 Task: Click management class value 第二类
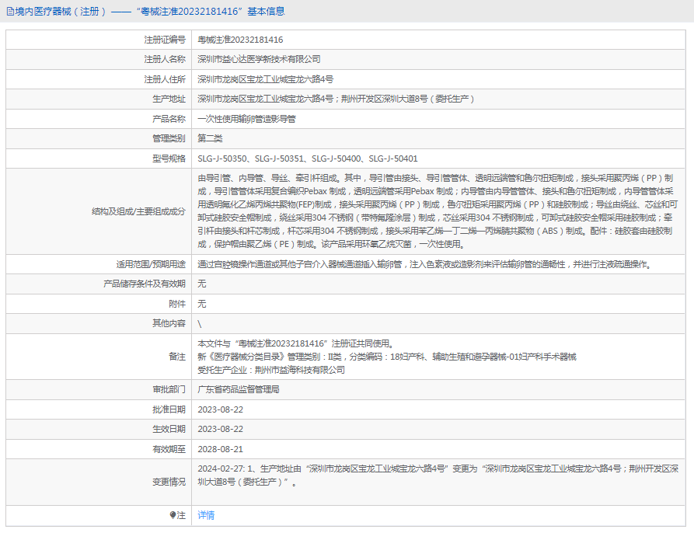210,138
